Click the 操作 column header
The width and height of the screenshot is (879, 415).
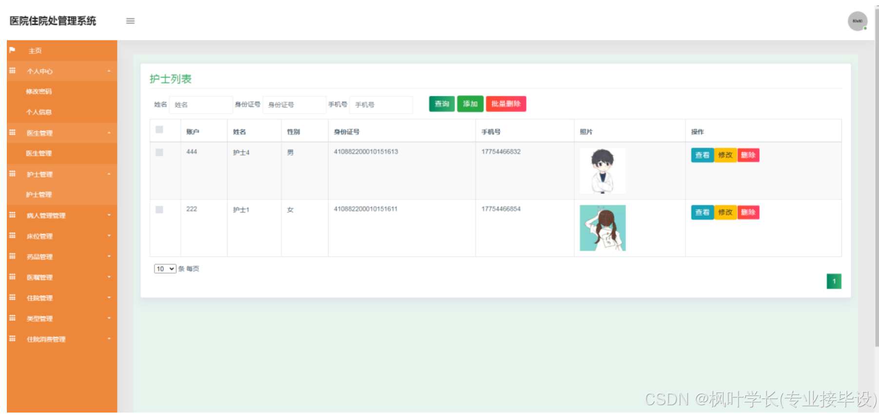(698, 132)
